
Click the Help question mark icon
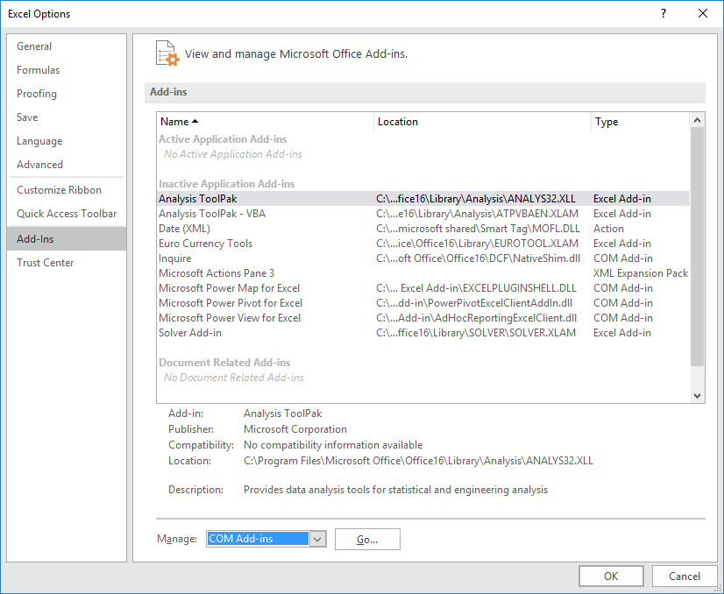coord(664,14)
